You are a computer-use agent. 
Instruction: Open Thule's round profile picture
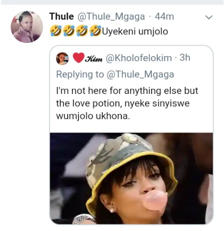pos(27,27)
